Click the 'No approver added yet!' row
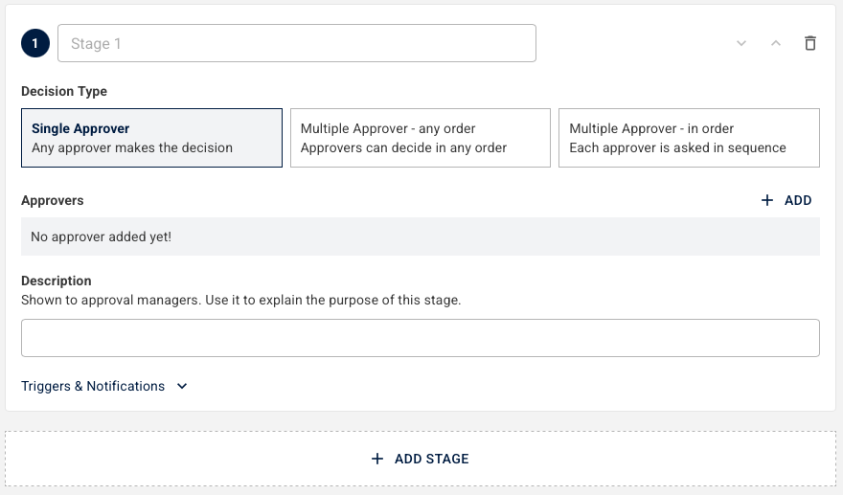Image resolution: width=843 pixels, height=495 pixels. [421, 236]
